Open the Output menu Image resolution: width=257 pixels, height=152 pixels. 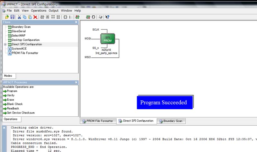click(54, 11)
